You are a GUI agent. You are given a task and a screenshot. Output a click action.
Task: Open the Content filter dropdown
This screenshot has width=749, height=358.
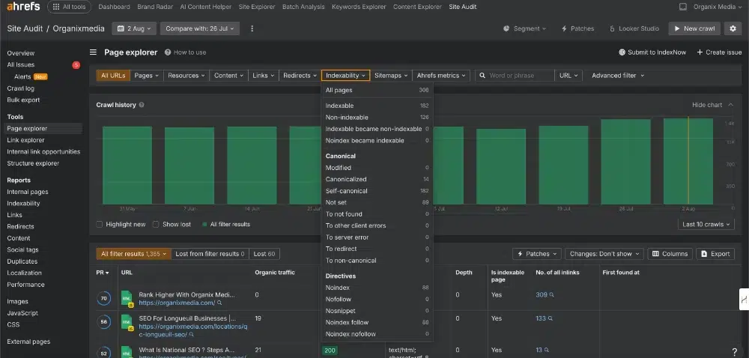pyautogui.click(x=228, y=76)
